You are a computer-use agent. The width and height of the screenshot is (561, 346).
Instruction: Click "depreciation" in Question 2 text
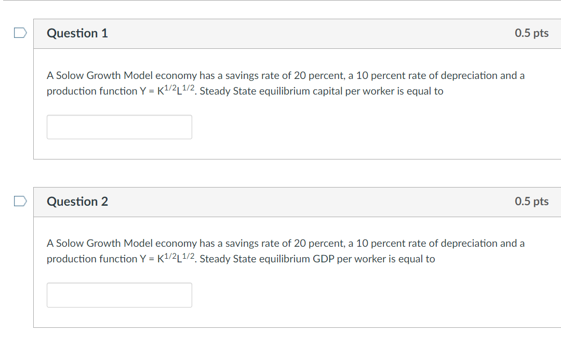click(x=470, y=244)
